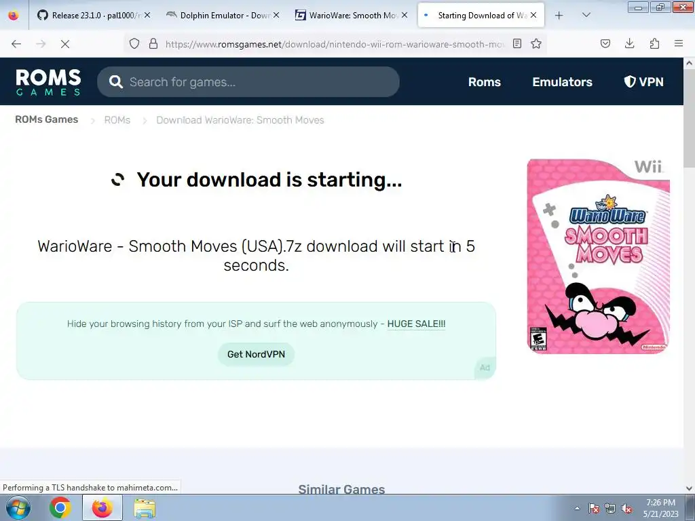Click the Similar Games heading
The height and width of the screenshot is (521, 695).
coord(342,489)
